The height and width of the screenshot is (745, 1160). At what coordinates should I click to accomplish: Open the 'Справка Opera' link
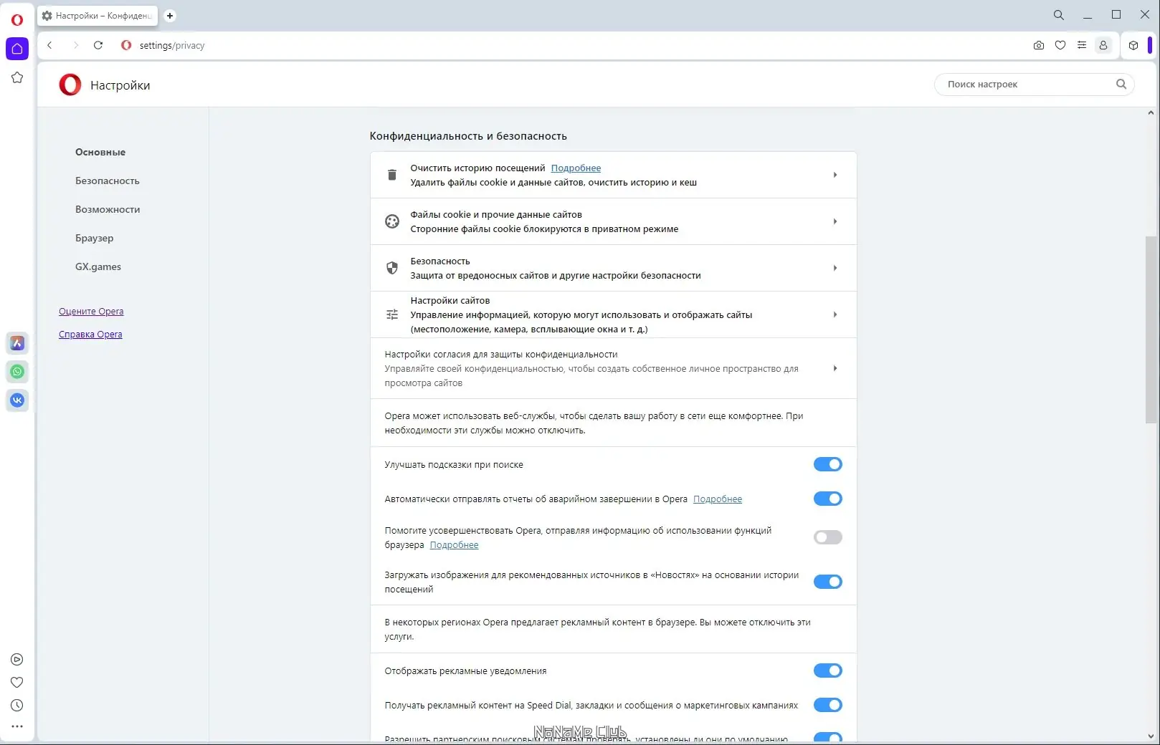click(90, 334)
